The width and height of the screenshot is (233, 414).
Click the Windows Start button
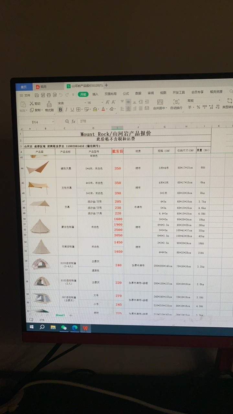31,327
